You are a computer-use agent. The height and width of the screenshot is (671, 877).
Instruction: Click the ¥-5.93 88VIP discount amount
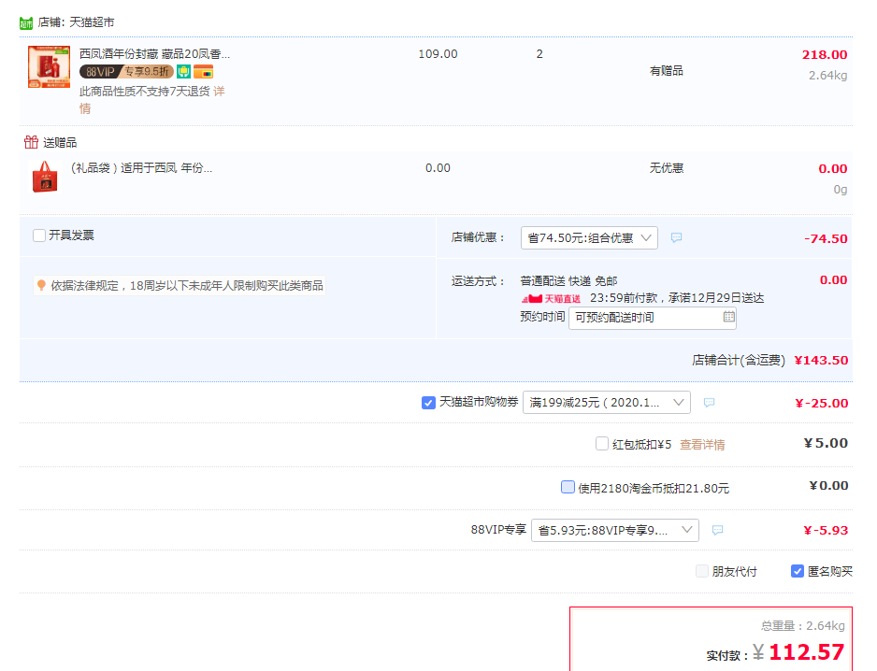click(x=826, y=530)
